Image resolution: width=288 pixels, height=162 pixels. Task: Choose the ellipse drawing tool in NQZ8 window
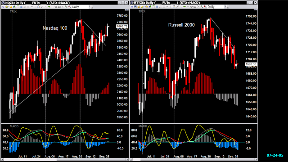click(x=56, y=7)
